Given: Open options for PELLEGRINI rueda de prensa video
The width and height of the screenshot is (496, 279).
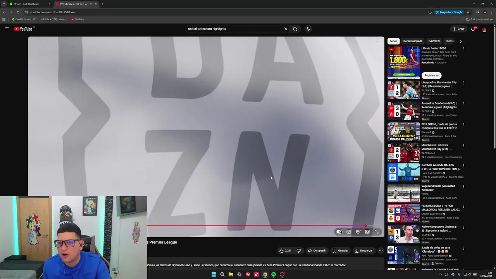Looking at the screenshot, I should pyautogui.click(x=463, y=125).
